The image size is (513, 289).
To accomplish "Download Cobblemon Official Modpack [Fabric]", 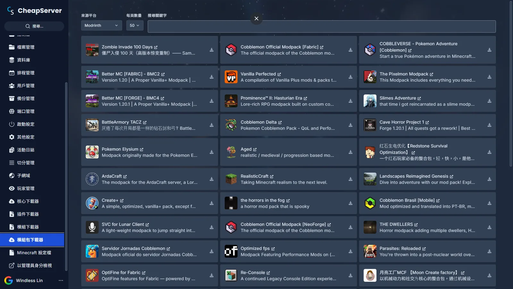I will pyautogui.click(x=350, y=50).
